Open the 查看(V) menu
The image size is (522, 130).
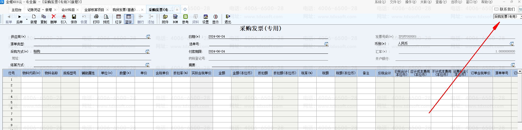click(x=441, y=2)
